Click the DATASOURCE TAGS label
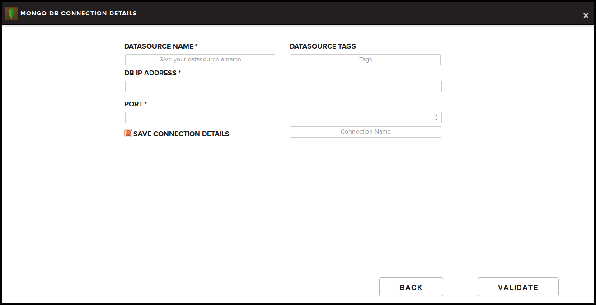 (x=323, y=46)
